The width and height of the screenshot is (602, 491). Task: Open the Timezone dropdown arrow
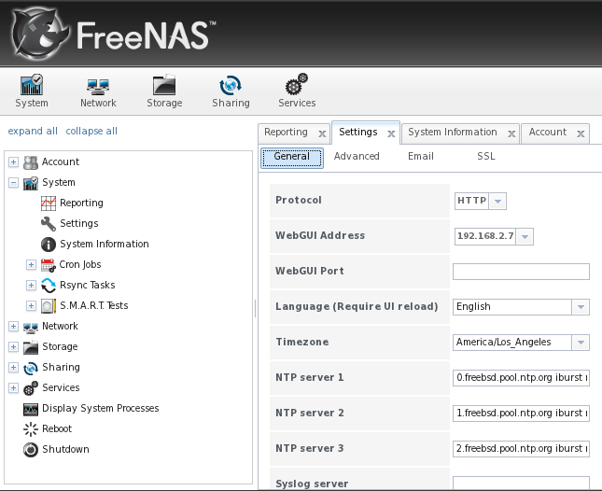(x=581, y=343)
